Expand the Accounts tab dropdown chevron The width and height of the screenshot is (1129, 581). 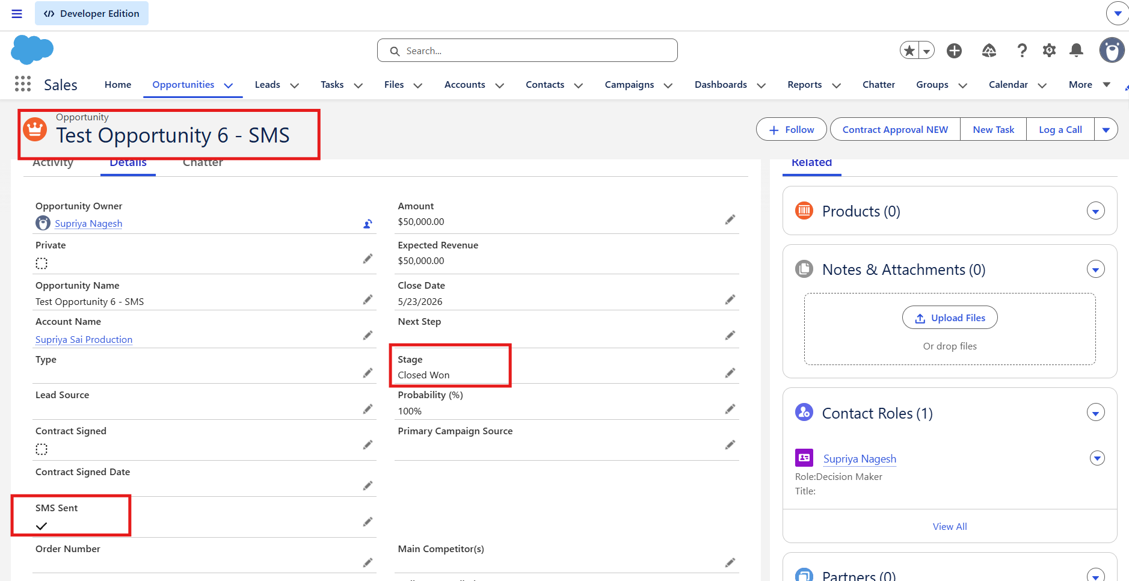pyautogui.click(x=499, y=85)
